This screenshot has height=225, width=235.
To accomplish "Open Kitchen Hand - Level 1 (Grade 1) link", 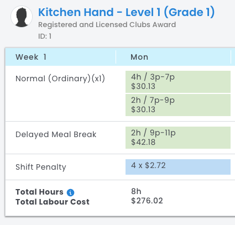I will (127, 12).
